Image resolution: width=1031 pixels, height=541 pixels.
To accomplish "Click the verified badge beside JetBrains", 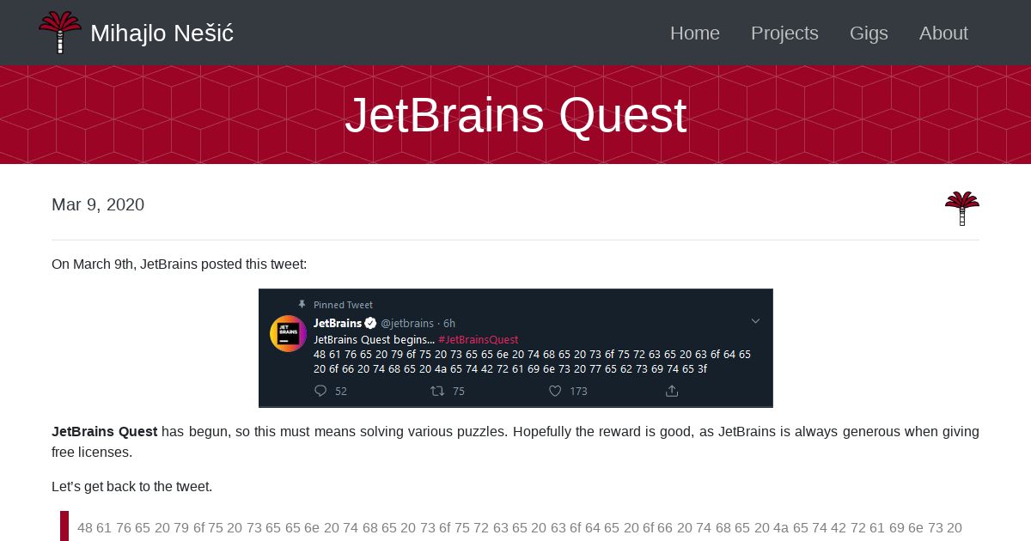I will pyautogui.click(x=370, y=323).
